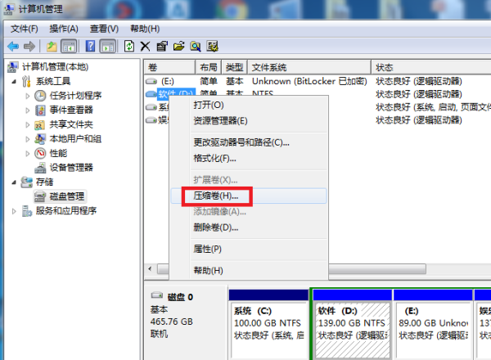
Task: Click the Properties toolbar icon
Action: coord(162,47)
